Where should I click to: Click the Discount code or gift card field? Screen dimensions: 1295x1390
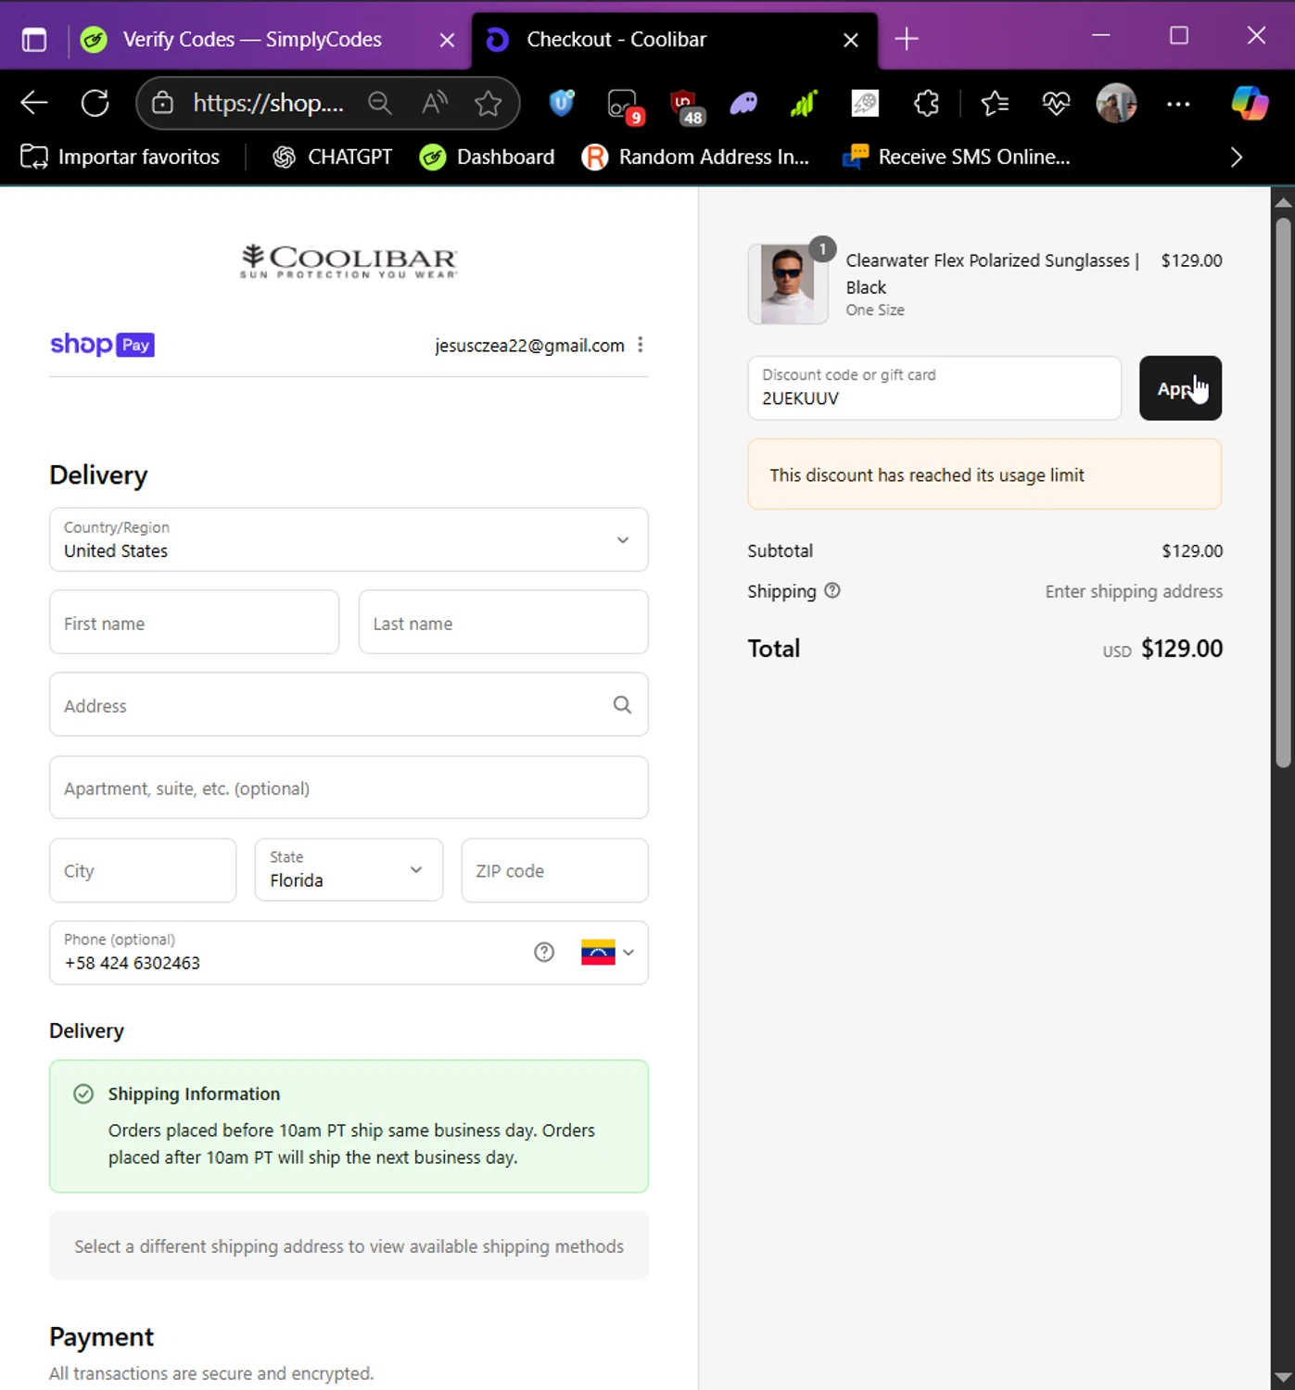[x=934, y=388]
